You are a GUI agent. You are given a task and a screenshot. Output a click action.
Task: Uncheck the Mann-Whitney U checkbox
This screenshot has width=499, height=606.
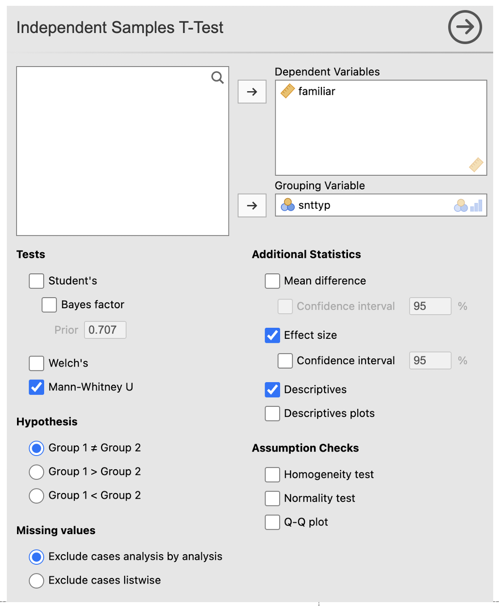pos(37,387)
